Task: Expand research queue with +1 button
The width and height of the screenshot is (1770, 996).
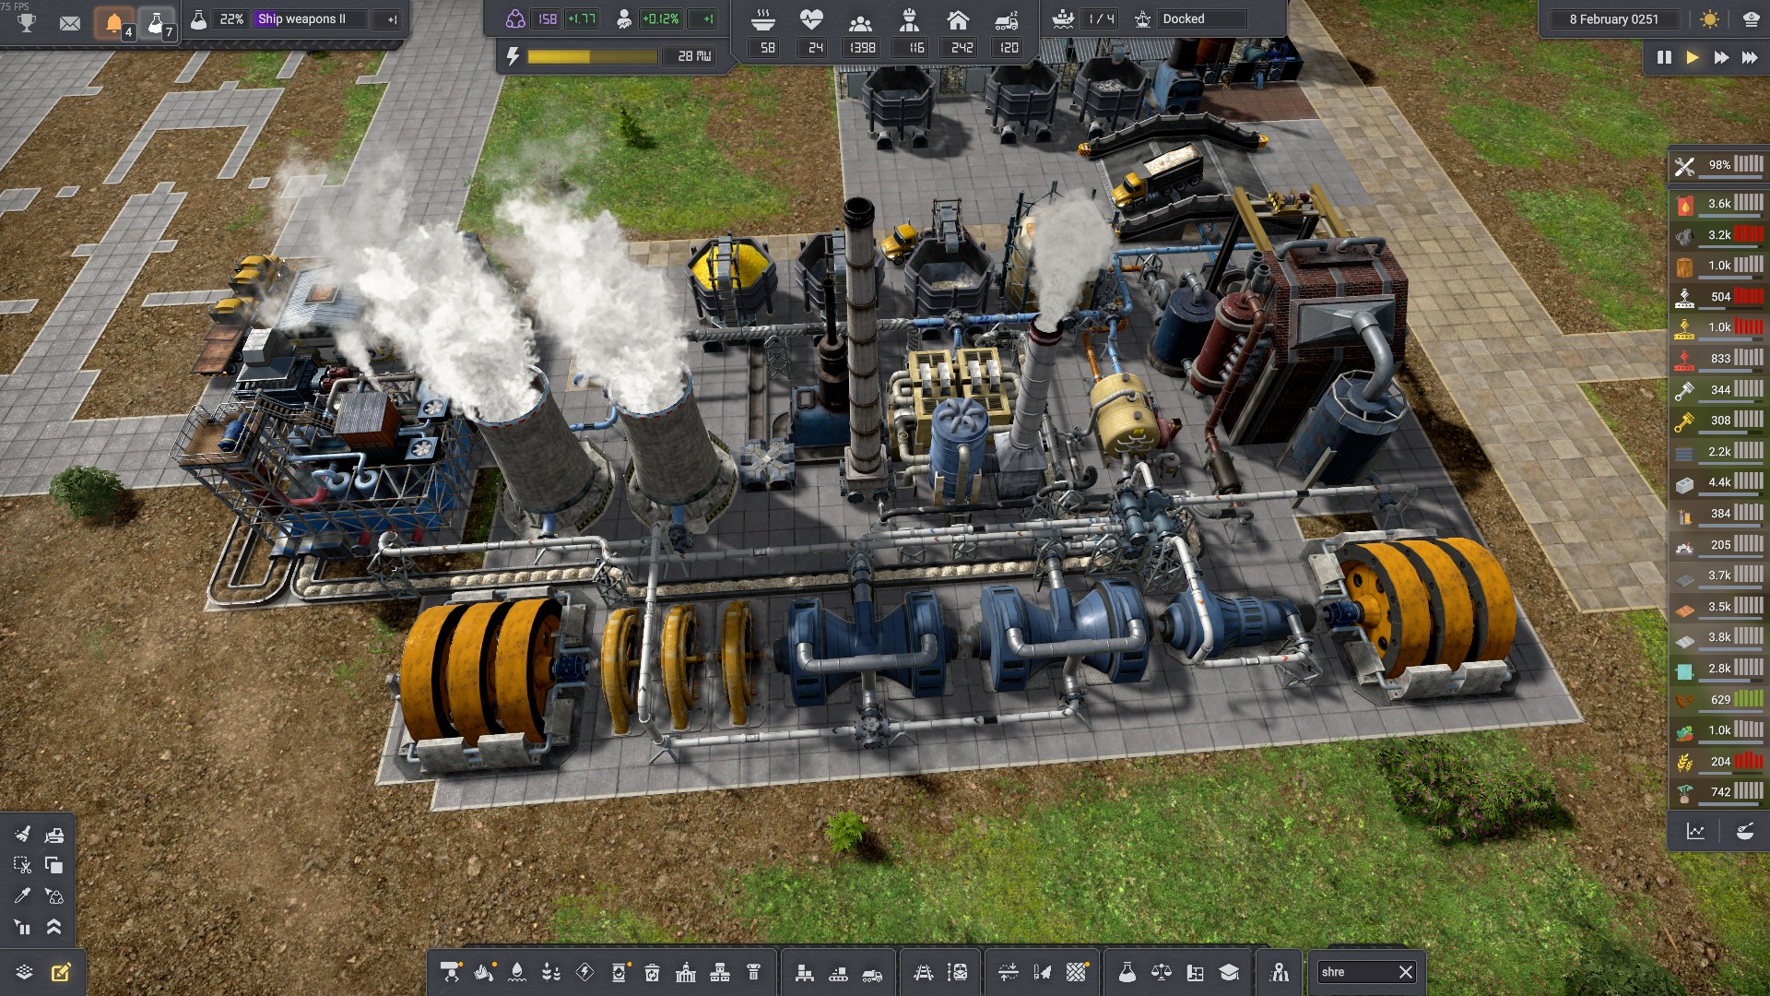Action: point(392,19)
